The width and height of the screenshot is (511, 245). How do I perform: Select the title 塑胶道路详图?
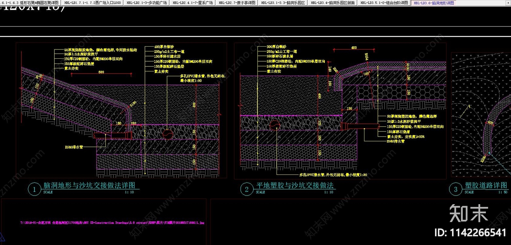[x=486, y=185]
